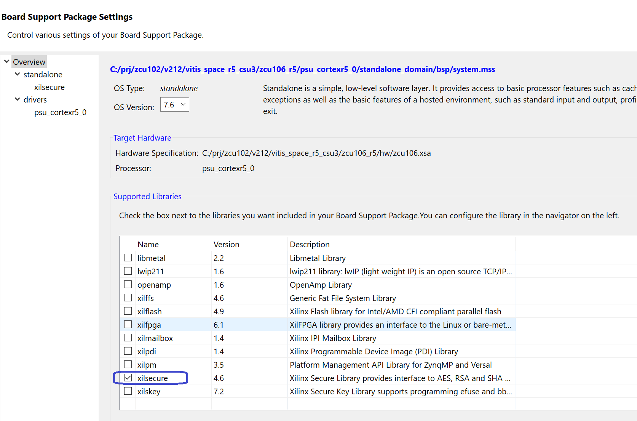Select standalone in the navigator tree
This screenshot has width=637, height=421.
pyautogui.click(x=43, y=75)
